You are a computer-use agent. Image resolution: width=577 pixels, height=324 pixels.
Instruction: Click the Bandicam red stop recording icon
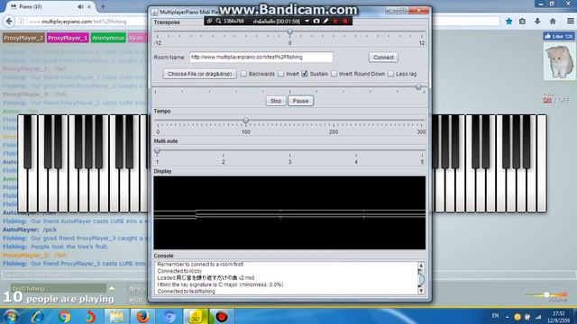pos(344,22)
